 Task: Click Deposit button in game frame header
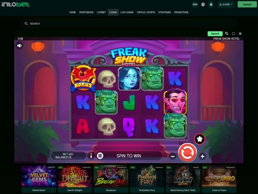point(215,34)
